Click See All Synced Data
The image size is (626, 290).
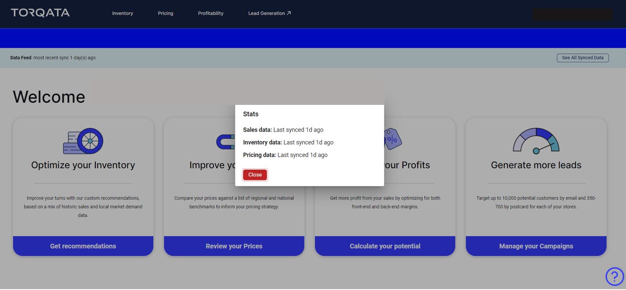[x=582, y=57]
